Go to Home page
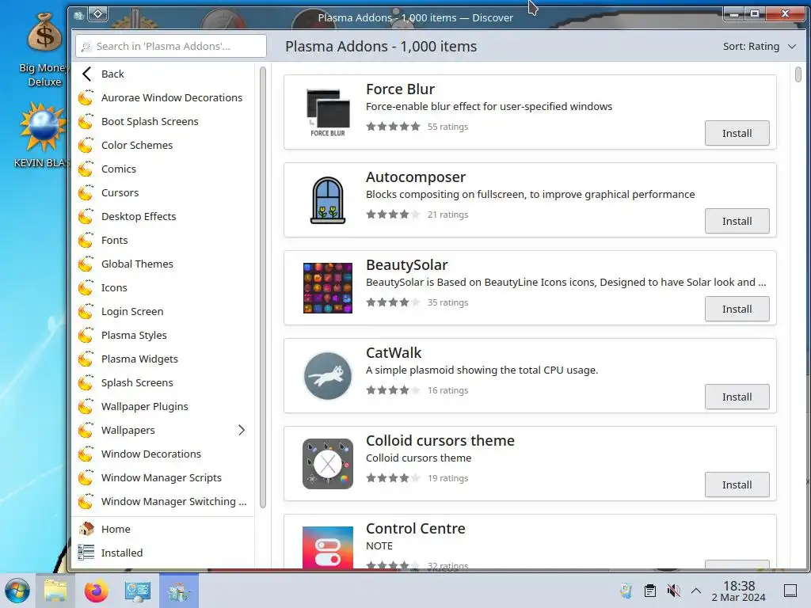Image resolution: width=811 pixels, height=608 pixels. point(163,529)
